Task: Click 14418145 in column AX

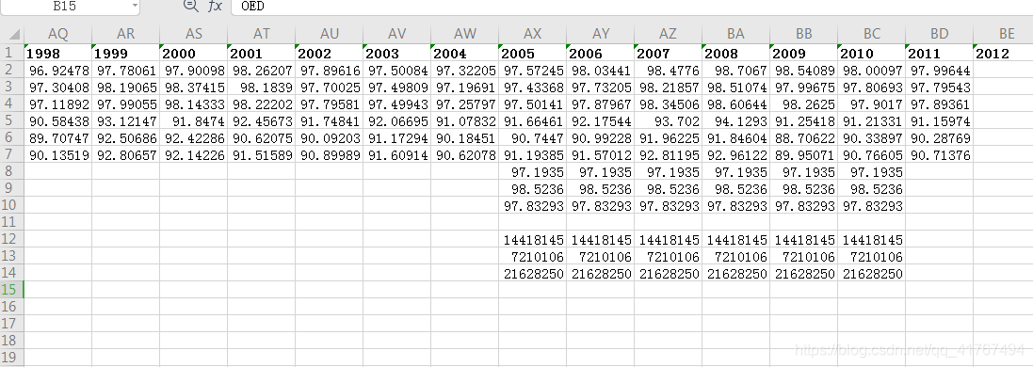Action: [x=533, y=239]
